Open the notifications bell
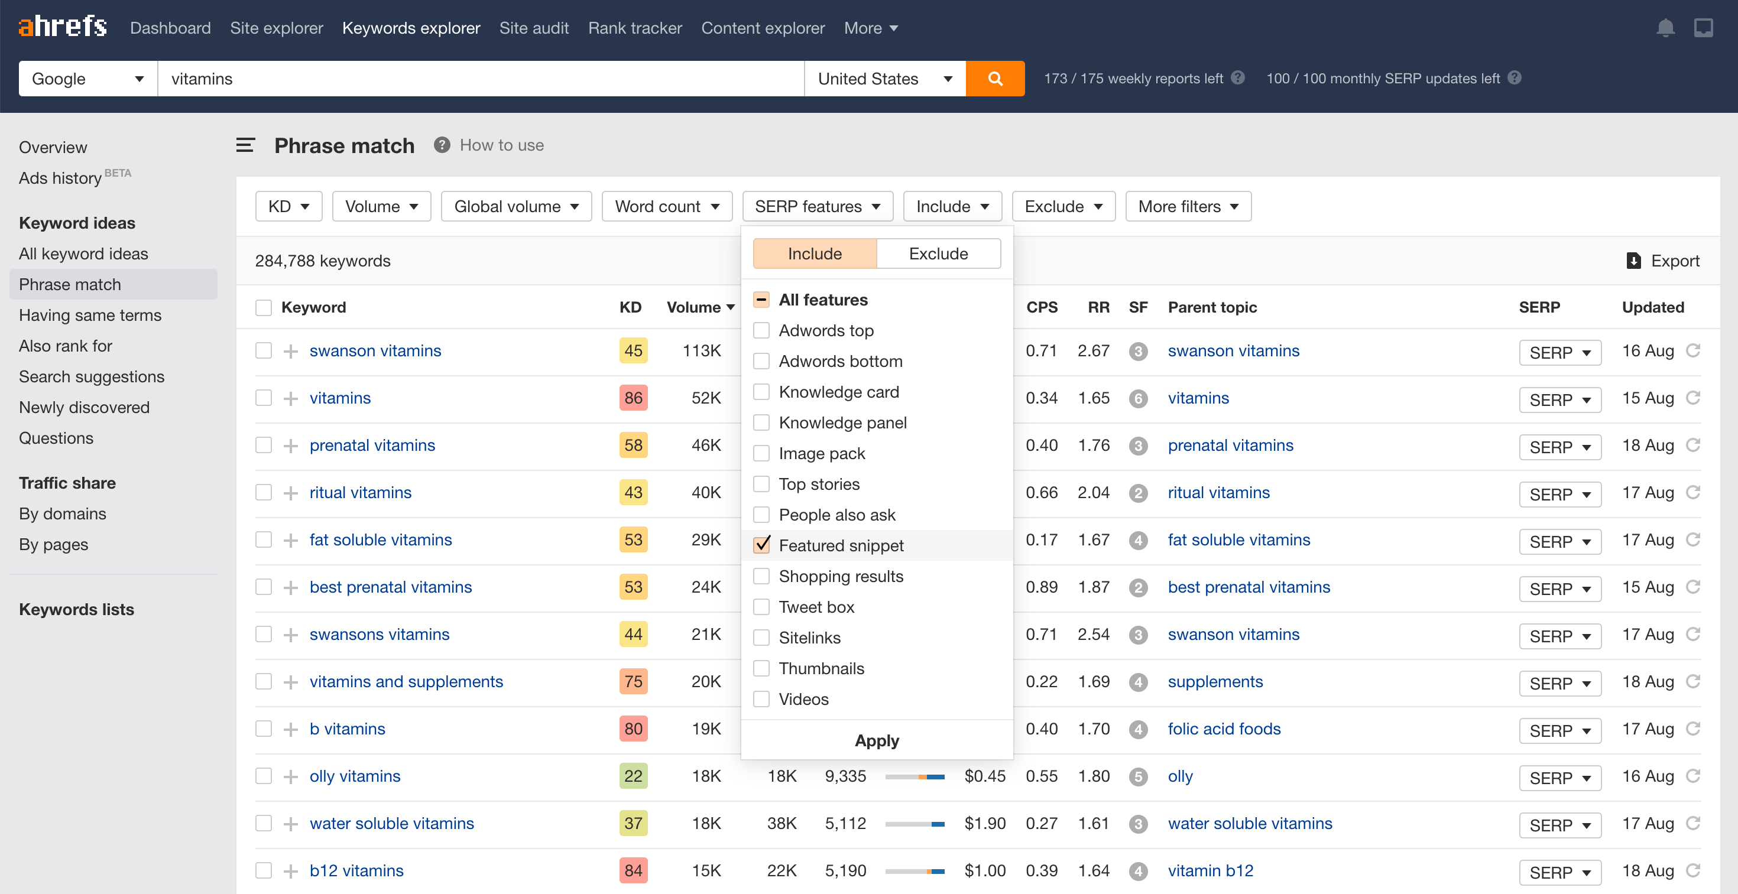Viewport: 1738px width, 894px height. [1665, 28]
